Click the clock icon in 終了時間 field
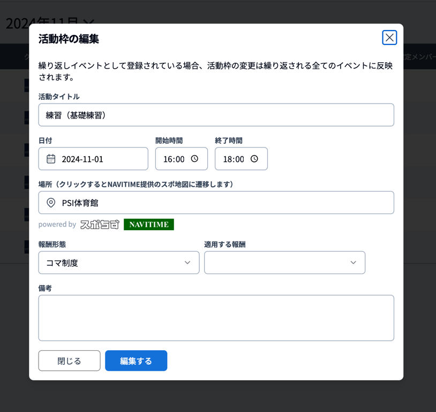This screenshot has height=412, width=436. tap(254, 159)
